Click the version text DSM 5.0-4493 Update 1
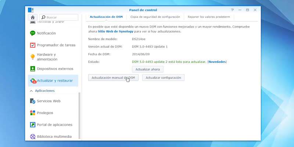 point(150,47)
